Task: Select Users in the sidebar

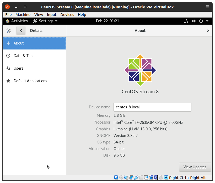Action: pos(18,68)
